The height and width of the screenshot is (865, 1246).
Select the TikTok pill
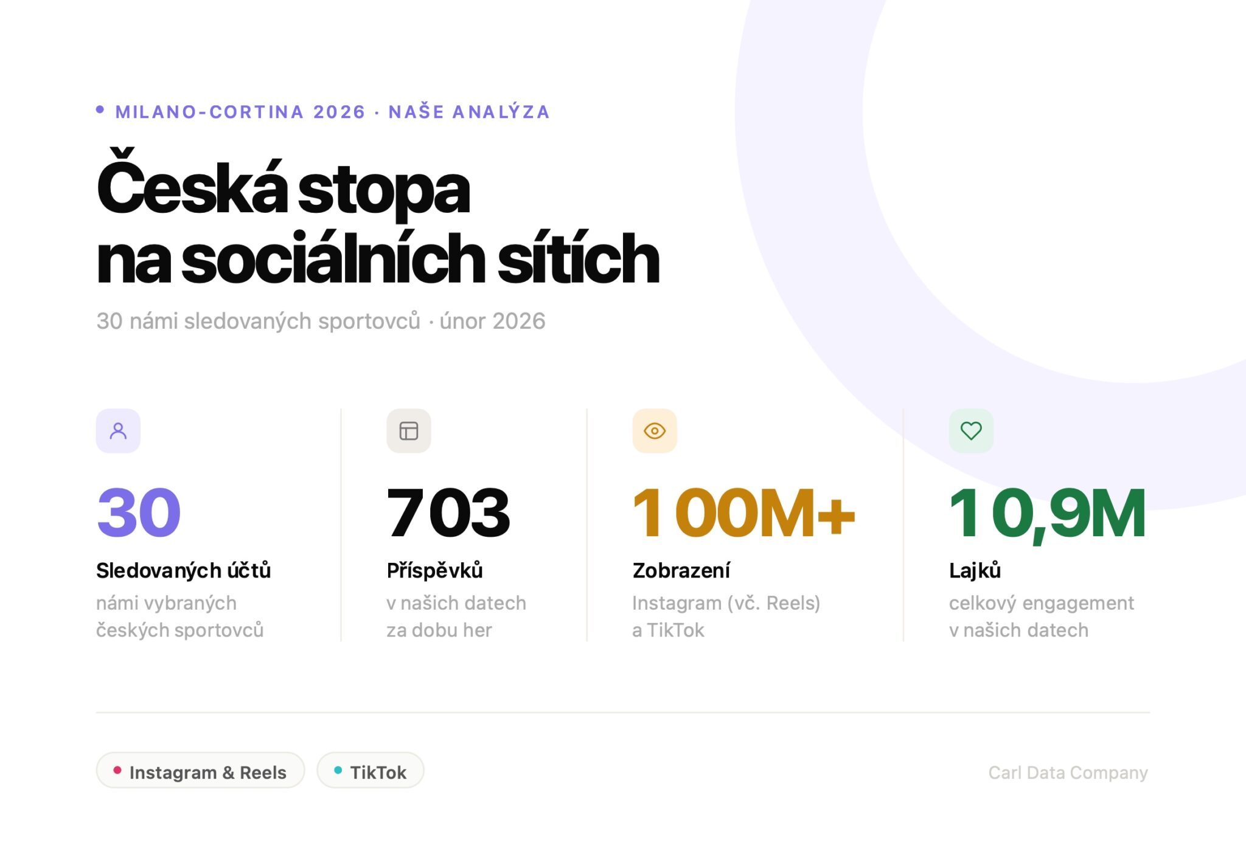[x=371, y=771]
